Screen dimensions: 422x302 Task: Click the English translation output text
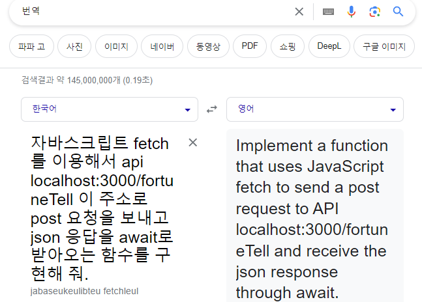pyautogui.click(x=312, y=219)
